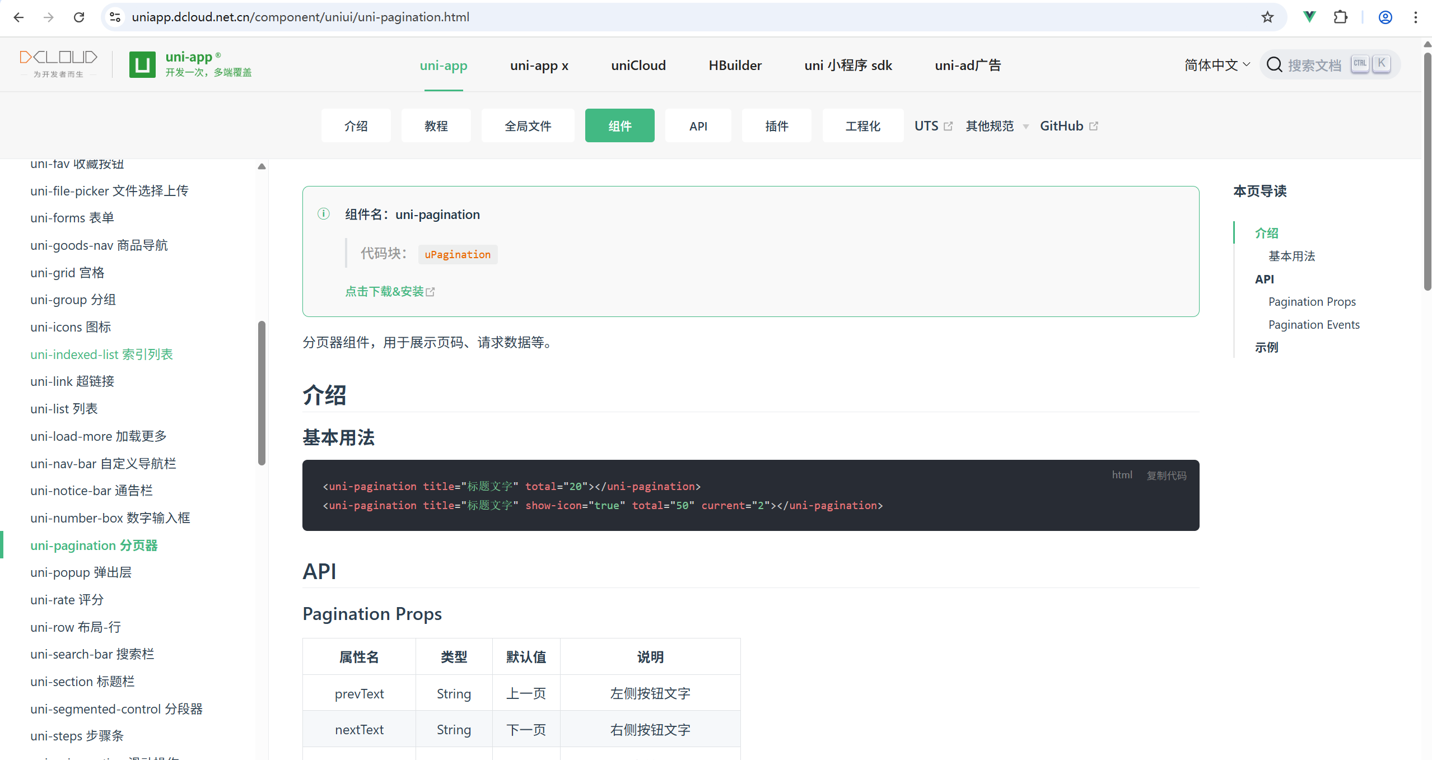This screenshot has height=760, width=1432.
Task: Go back using the browser back arrow
Action: coord(18,17)
